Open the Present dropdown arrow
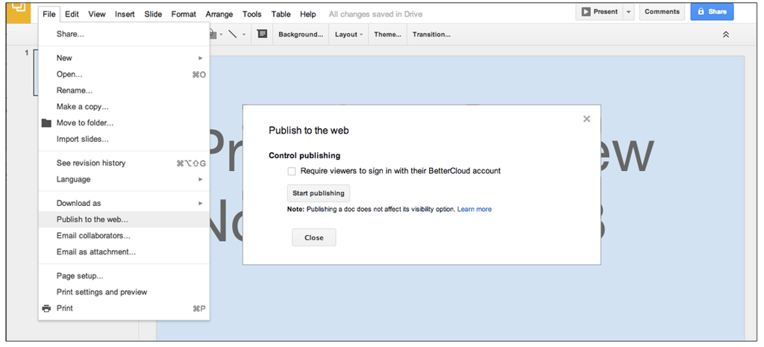Viewport: 764px width, 347px height. click(x=628, y=12)
